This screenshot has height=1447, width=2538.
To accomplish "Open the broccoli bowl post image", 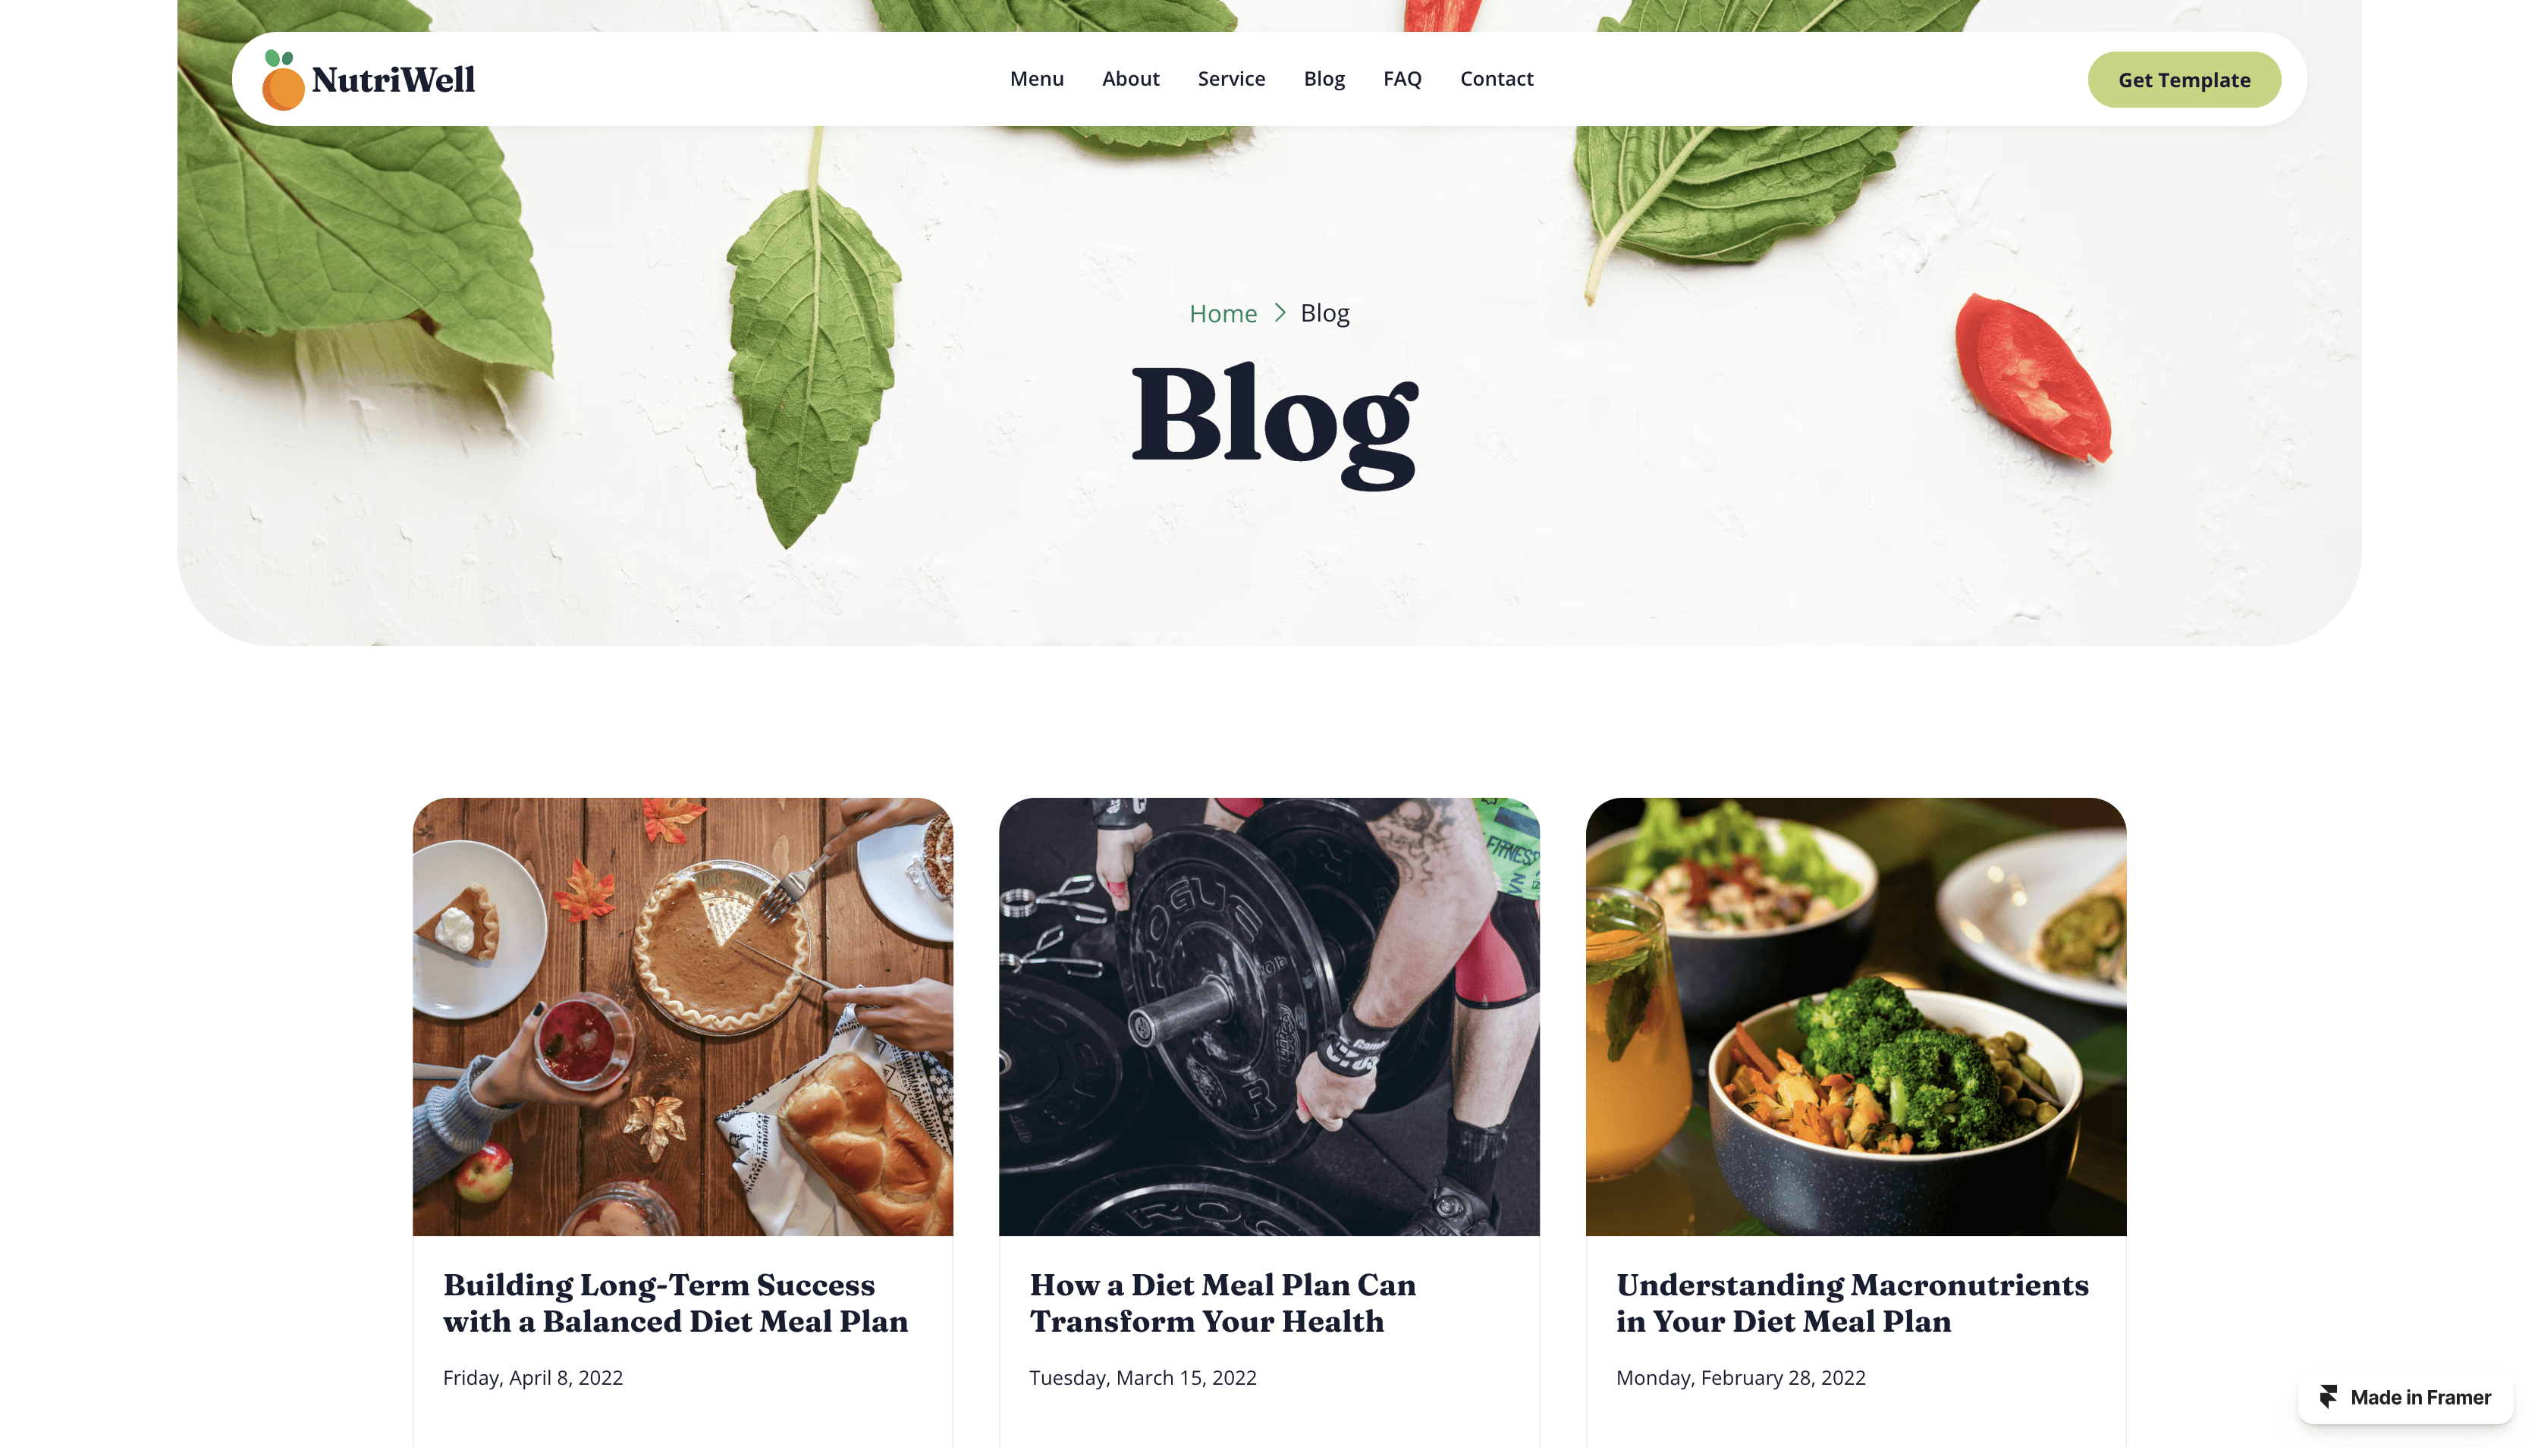I will [x=1855, y=1017].
